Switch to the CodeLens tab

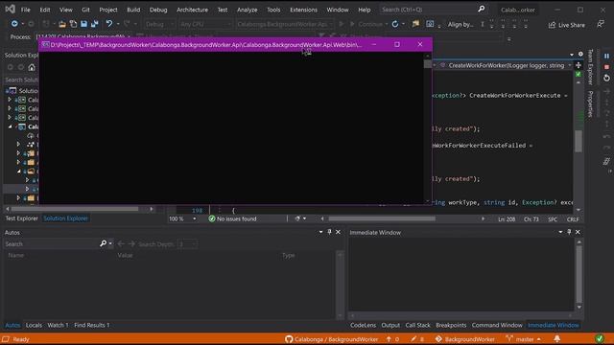click(x=363, y=325)
